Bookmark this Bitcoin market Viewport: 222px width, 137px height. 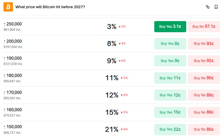tap(216, 7)
